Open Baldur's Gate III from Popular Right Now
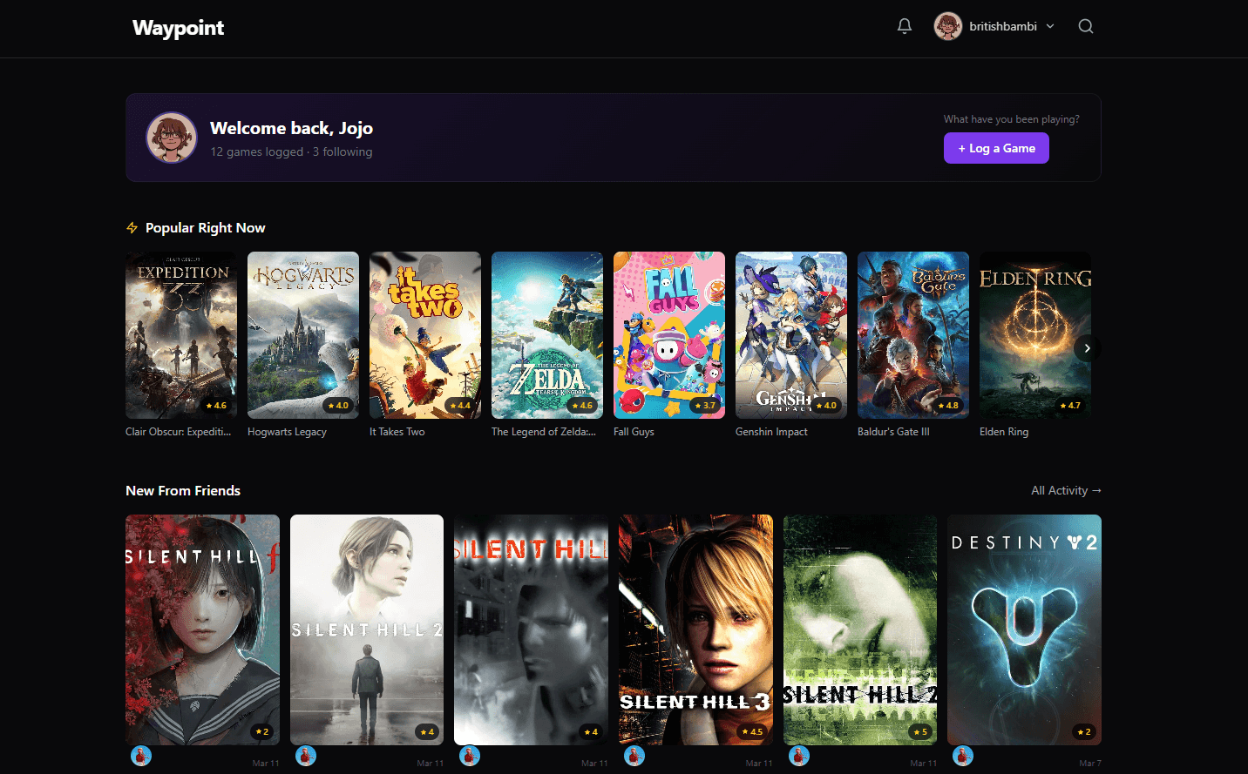The image size is (1248, 774). pos(912,335)
